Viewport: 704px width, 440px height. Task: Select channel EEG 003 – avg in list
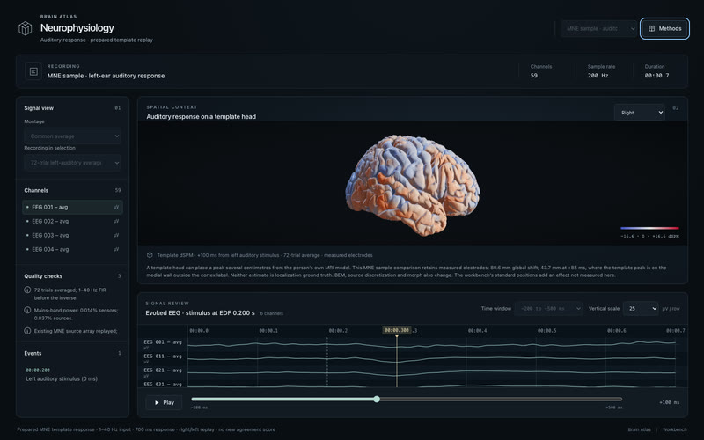tap(72, 235)
